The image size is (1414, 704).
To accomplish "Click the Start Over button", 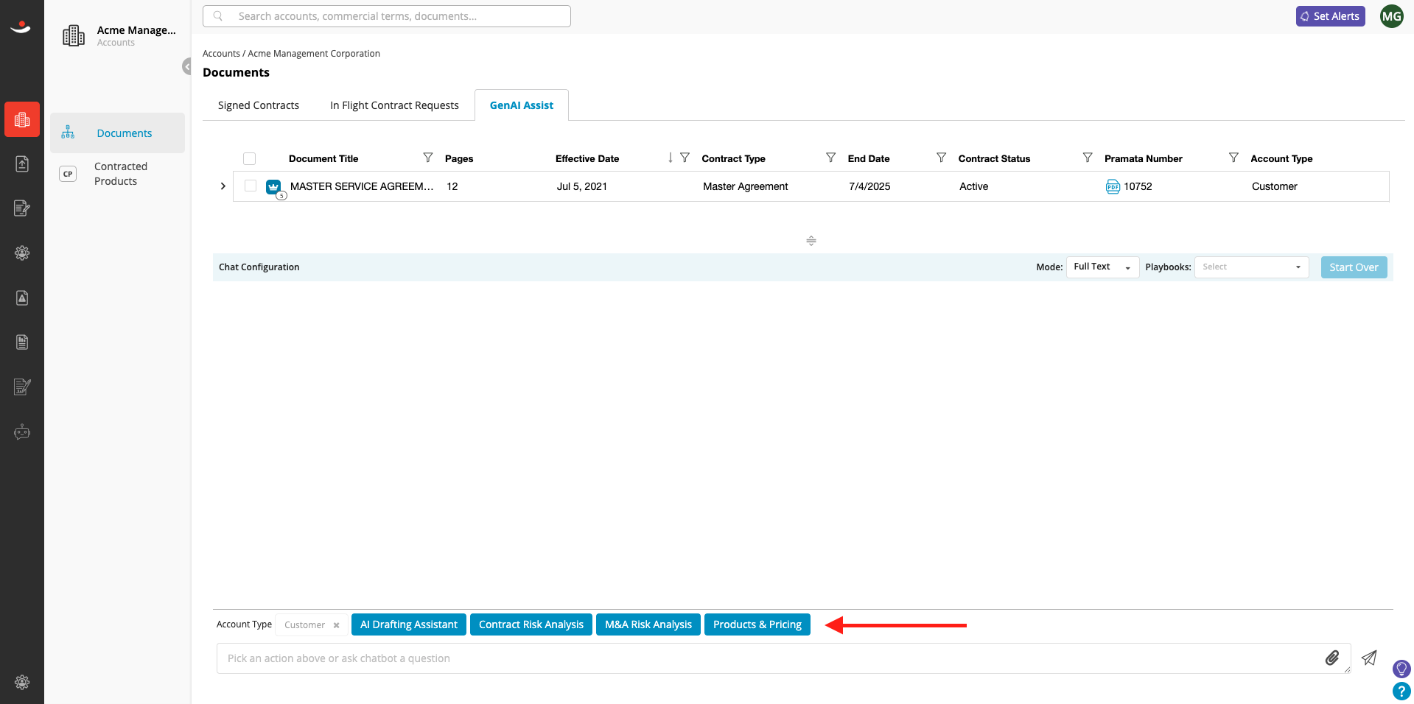I will point(1354,267).
